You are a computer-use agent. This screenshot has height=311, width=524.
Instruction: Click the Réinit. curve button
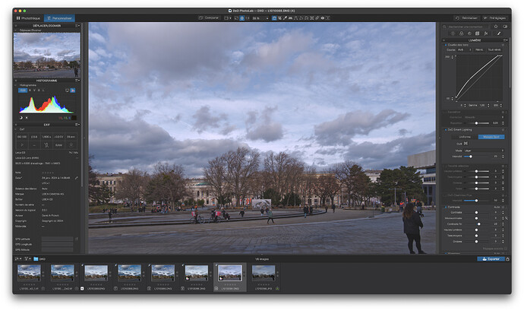coord(479,49)
